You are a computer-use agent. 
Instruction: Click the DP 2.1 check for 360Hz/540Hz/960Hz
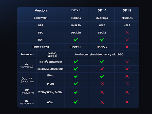click(76, 69)
